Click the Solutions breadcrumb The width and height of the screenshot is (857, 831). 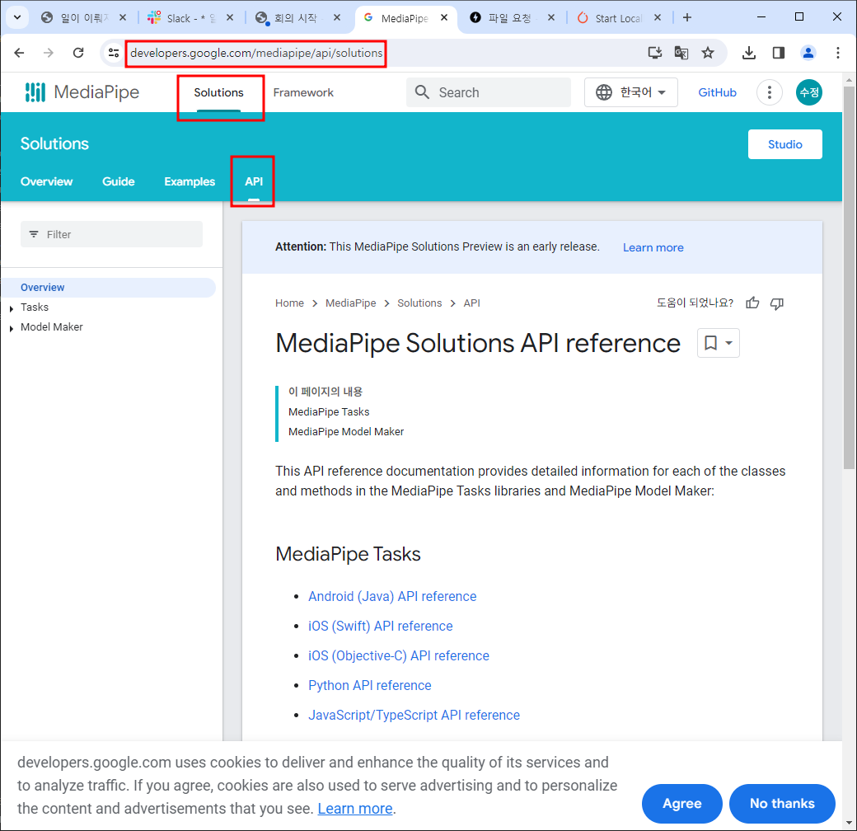point(419,303)
